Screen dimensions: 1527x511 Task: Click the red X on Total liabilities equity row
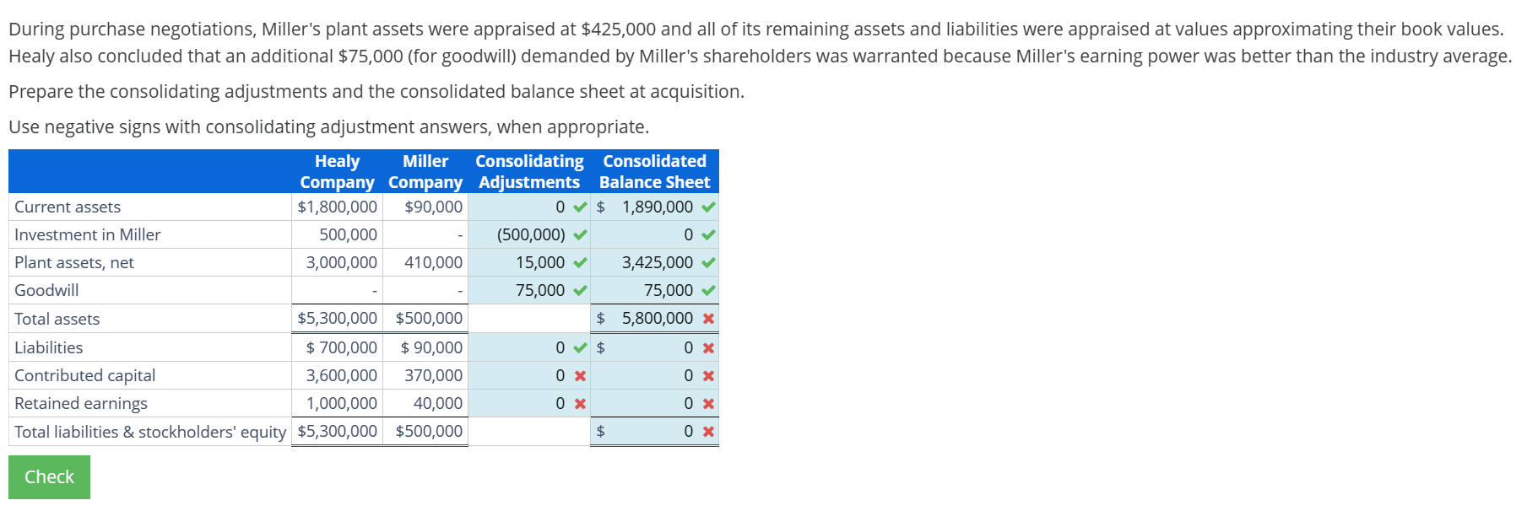click(x=707, y=432)
